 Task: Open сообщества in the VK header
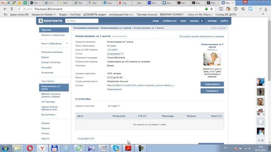click(169, 21)
